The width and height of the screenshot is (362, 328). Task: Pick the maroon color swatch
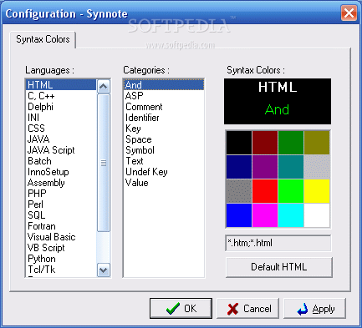tap(265, 143)
